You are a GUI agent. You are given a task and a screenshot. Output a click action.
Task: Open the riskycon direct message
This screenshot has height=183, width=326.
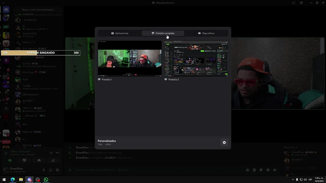coord(38,132)
